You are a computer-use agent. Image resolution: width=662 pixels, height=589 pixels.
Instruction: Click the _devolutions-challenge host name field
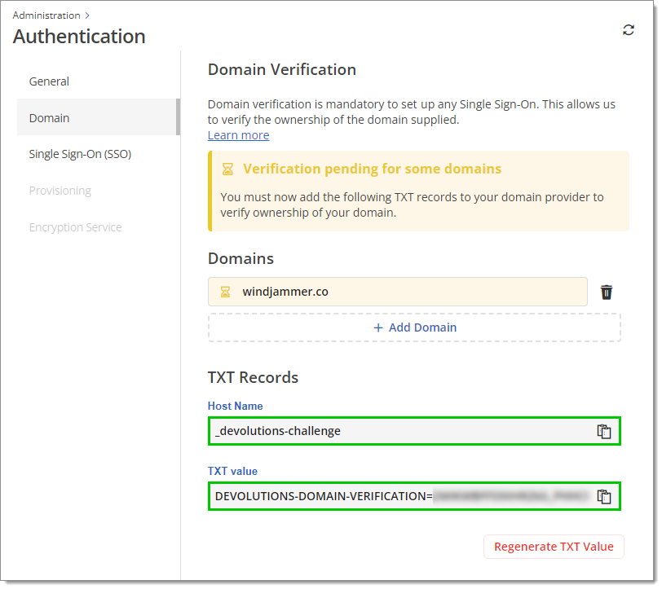tap(414, 431)
